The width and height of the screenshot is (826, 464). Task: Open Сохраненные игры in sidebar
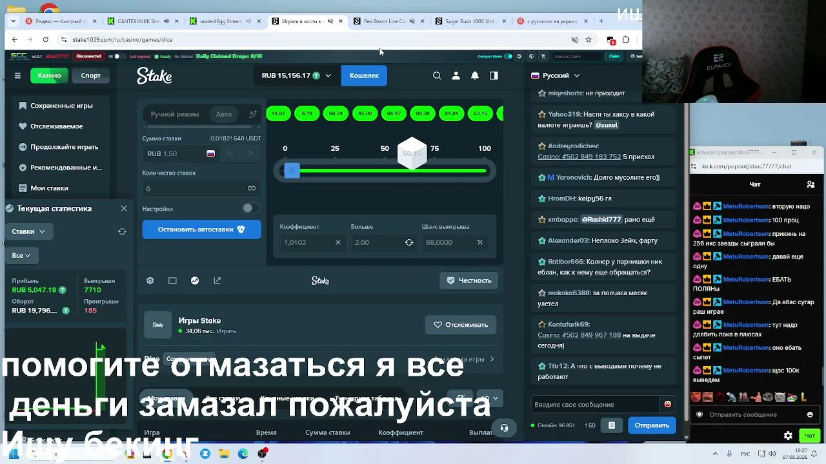(x=61, y=106)
